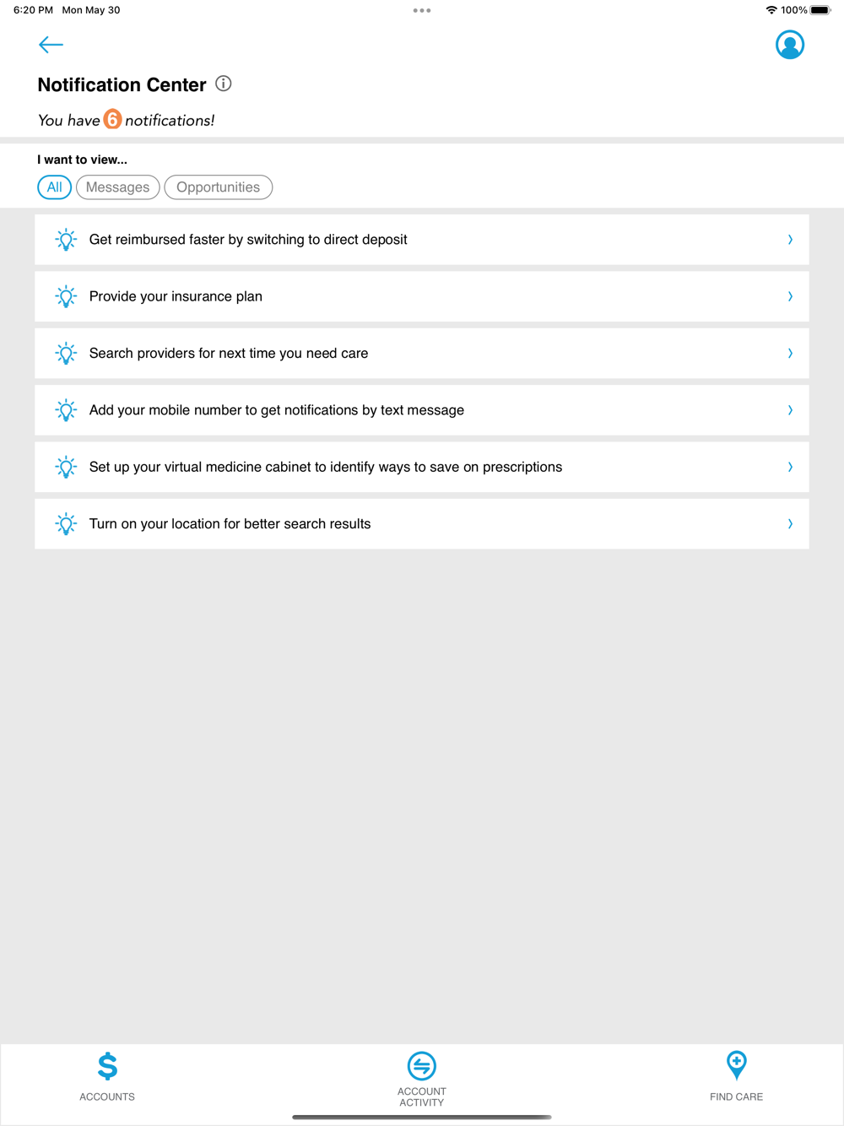Switch to the Accounts tab label

(107, 1096)
